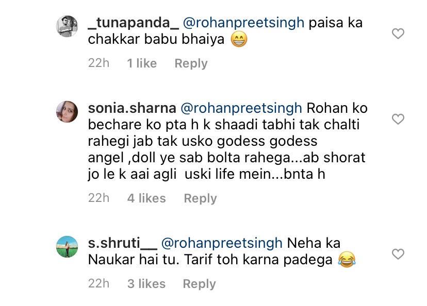Open the sonia.sharna username link
The height and width of the screenshot is (306, 427).
pos(133,109)
